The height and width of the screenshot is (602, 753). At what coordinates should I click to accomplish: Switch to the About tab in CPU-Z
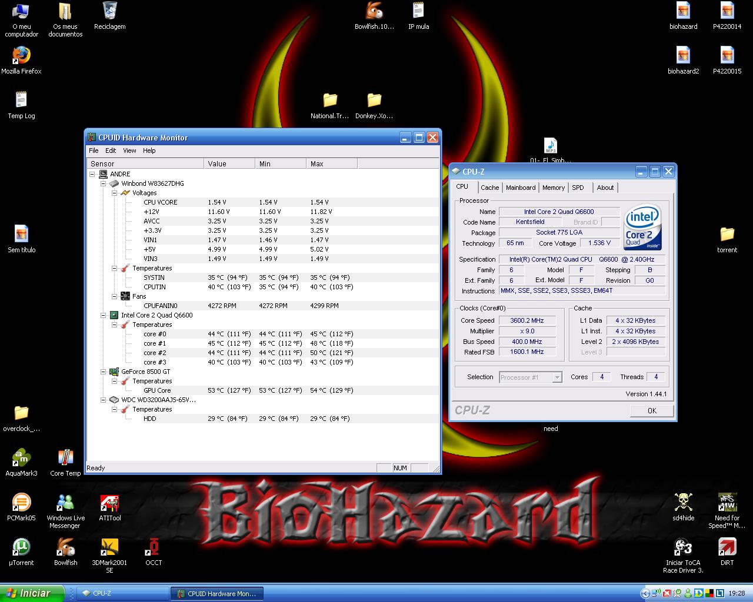coord(605,188)
